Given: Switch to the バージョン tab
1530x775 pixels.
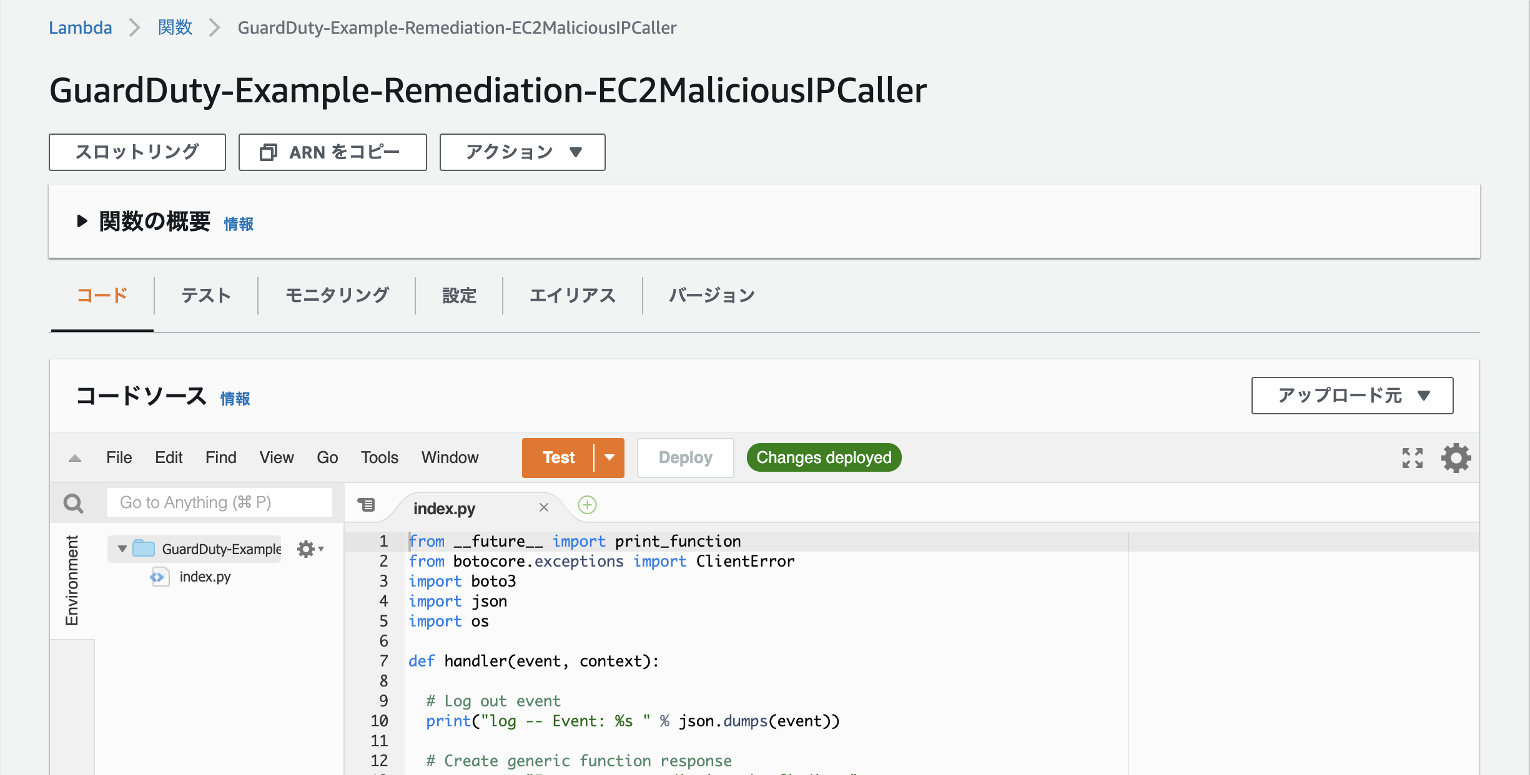Looking at the screenshot, I should click(712, 295).
